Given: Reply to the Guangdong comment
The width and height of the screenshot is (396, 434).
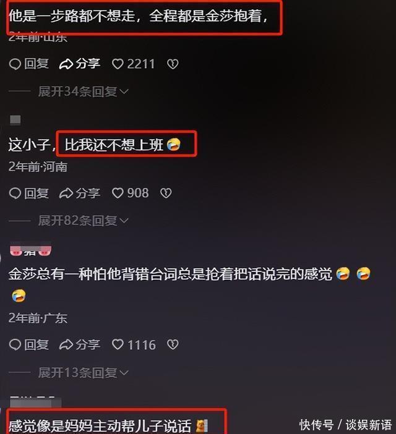Looking at the screenshot, I should [x=29, y=344].
